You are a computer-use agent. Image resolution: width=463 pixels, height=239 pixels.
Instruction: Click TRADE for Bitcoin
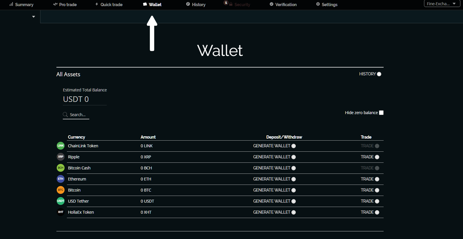coord(370,190)
